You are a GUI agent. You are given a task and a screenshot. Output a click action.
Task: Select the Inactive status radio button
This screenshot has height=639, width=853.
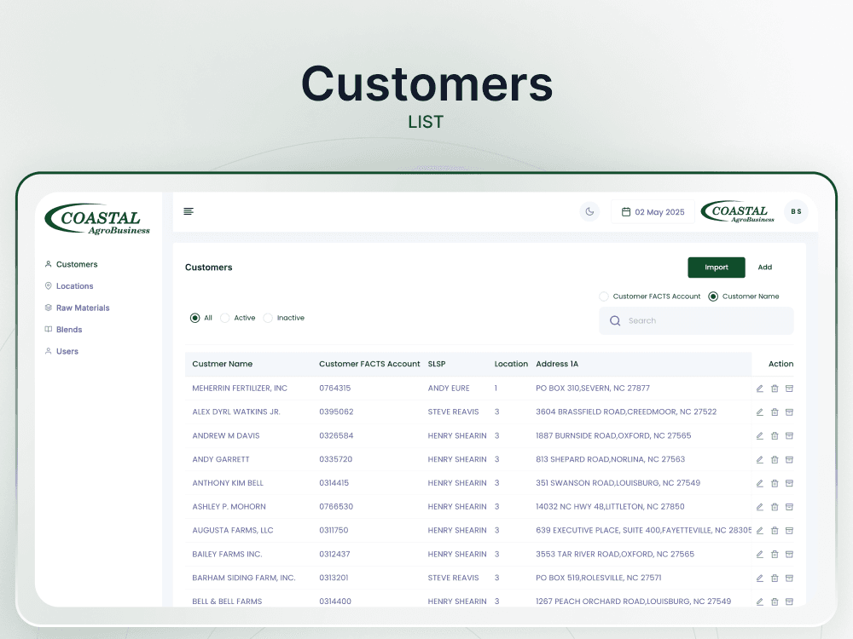(268, 318)
